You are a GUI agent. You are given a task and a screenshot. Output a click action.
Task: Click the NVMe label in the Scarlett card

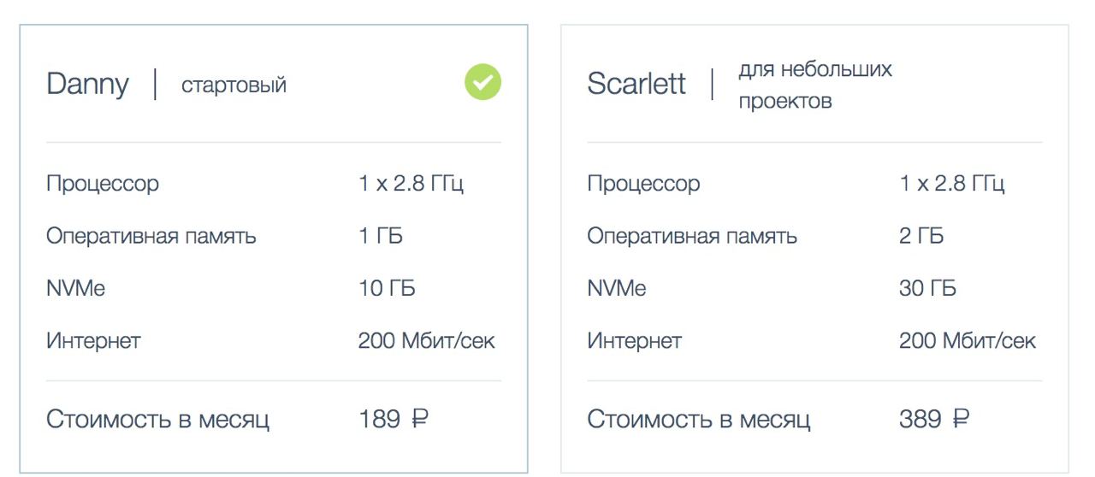tap(617, 288)
